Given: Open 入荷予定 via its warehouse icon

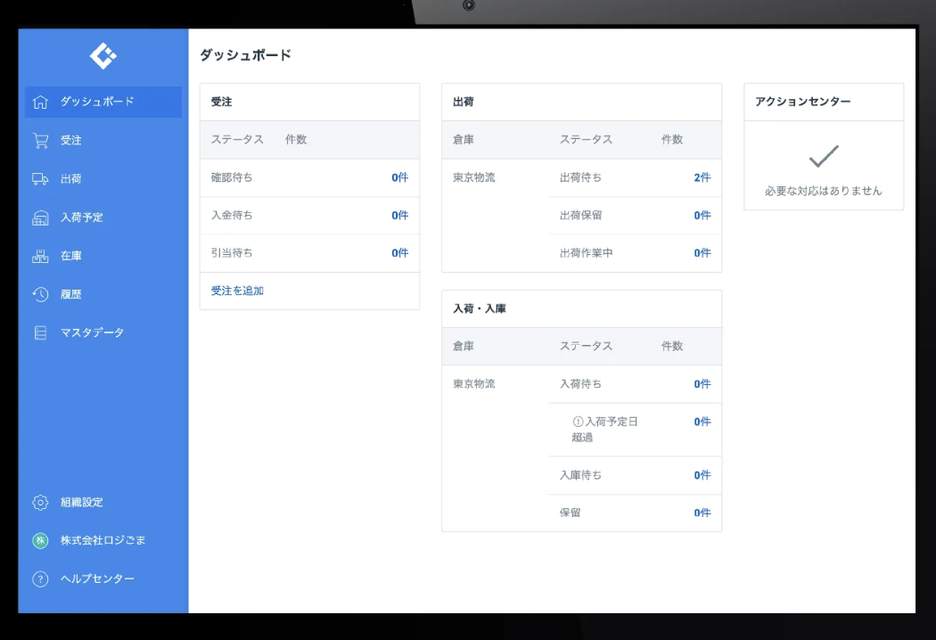Looking at the screenshot, I should click(39, 217).
